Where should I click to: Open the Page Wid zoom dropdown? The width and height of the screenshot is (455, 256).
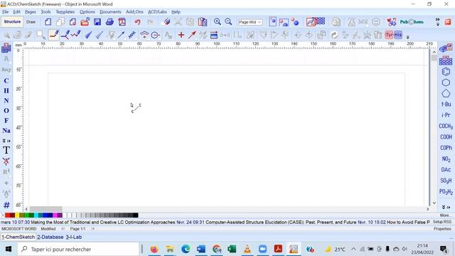[250, 22]
